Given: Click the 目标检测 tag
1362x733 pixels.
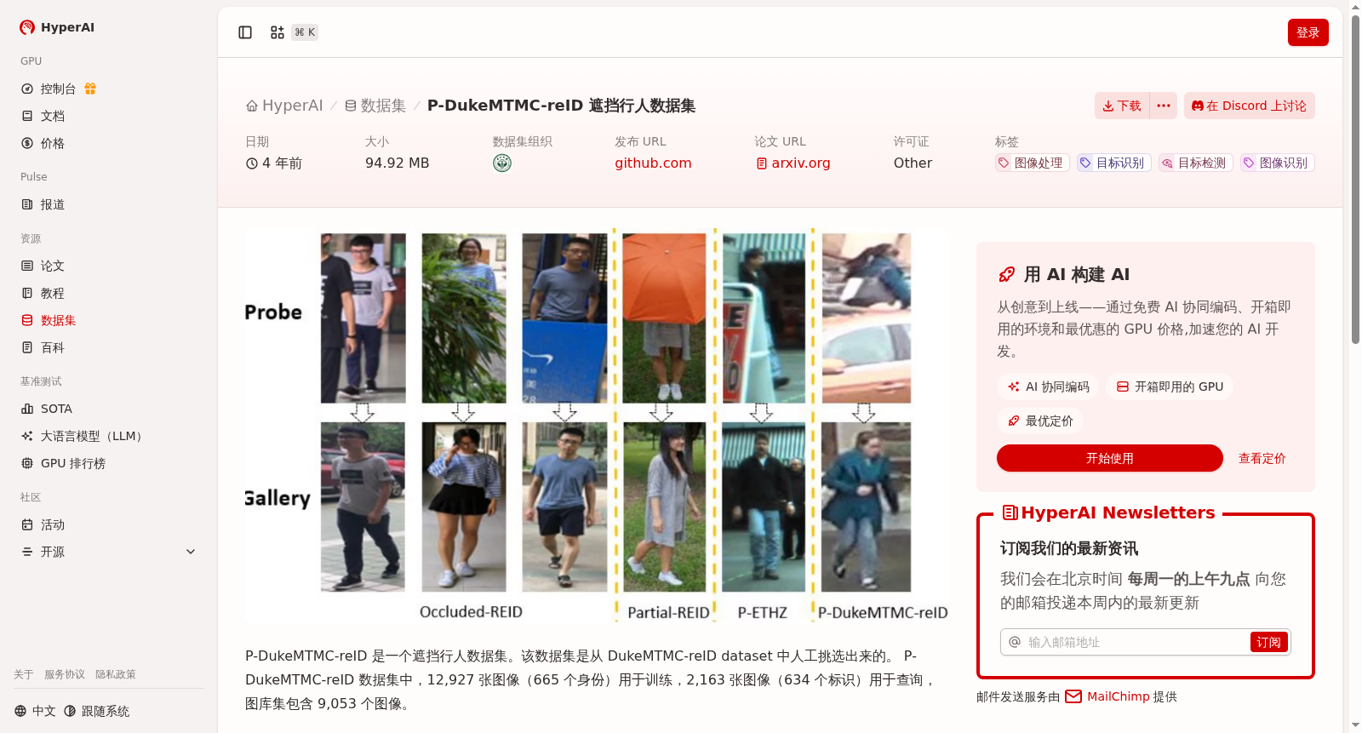Looking at the screenshot, I should (1194, 163).
